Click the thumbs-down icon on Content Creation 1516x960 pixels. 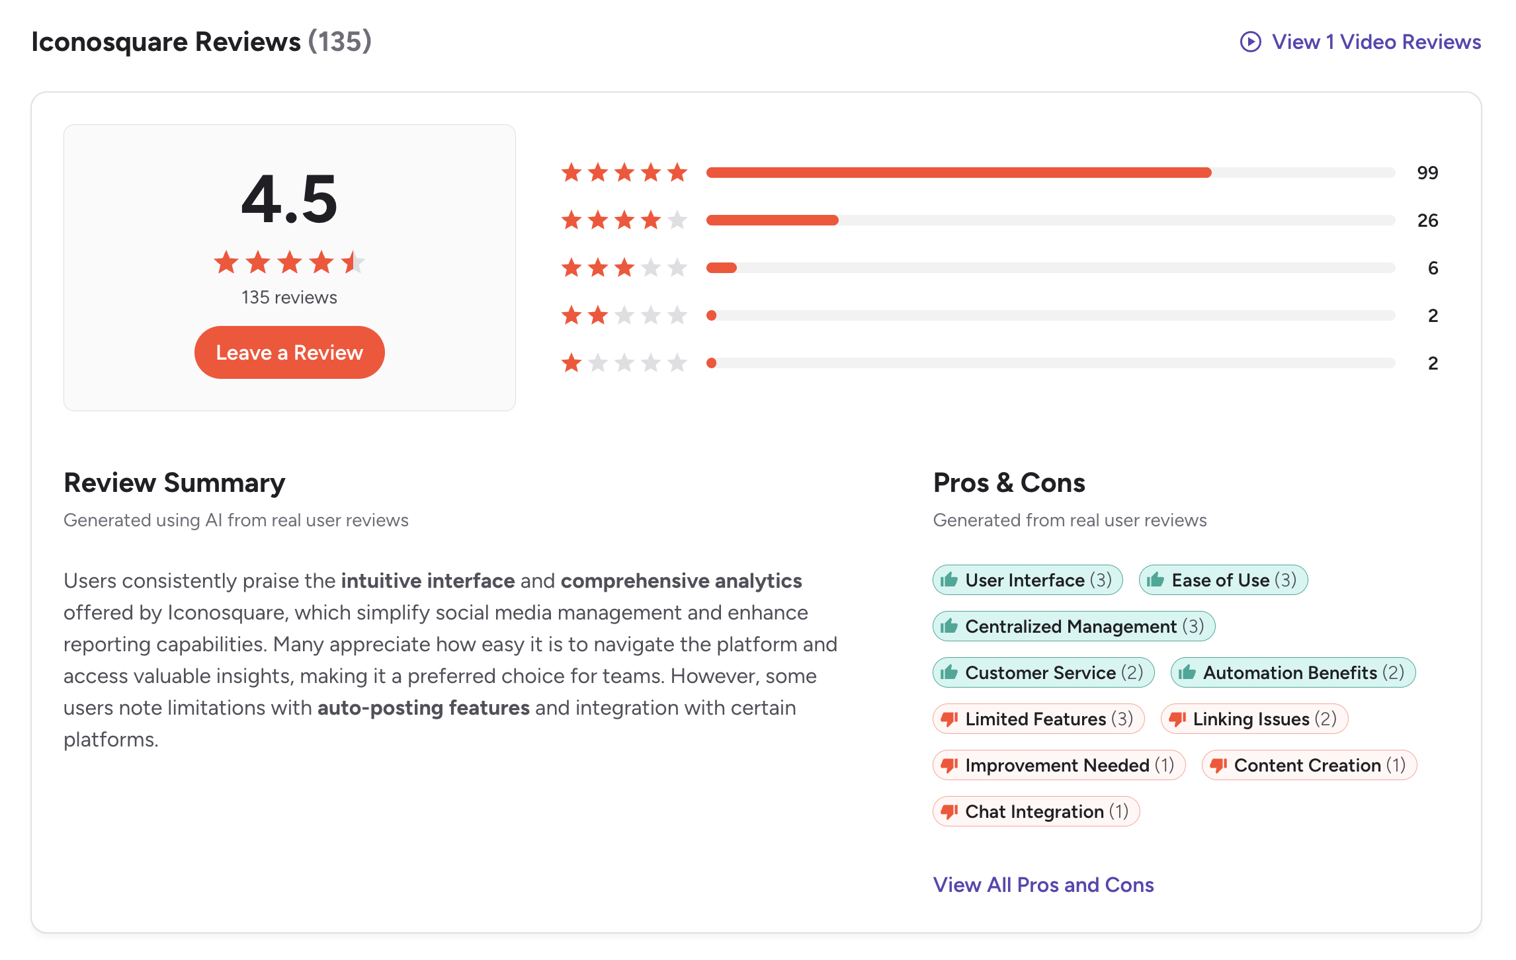pos(1219,765)
